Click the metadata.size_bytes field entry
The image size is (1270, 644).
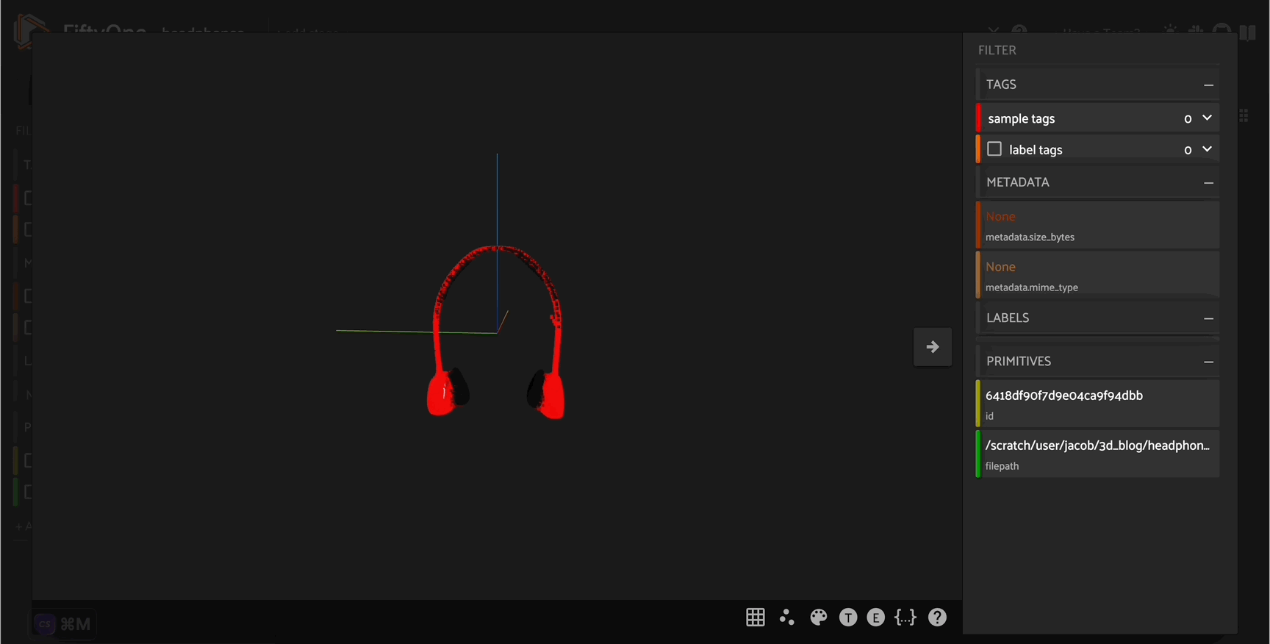(1097, 226)
